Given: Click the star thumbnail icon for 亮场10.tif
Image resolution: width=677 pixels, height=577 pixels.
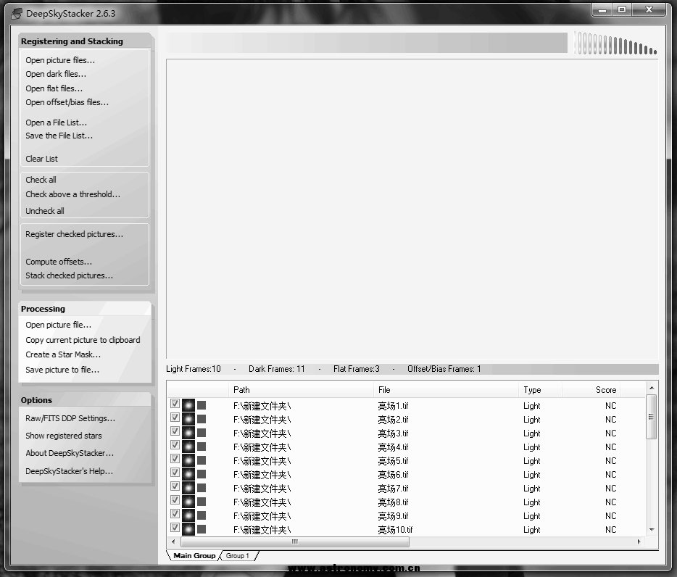Looking at the screenshot, I should 188,529.
